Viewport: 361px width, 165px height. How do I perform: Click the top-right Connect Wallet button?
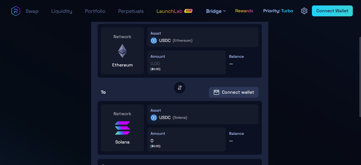[332, 11]
